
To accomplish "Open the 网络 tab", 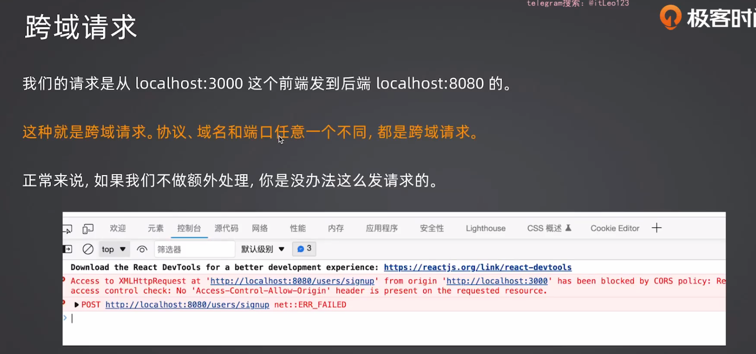I will [260, 228].
